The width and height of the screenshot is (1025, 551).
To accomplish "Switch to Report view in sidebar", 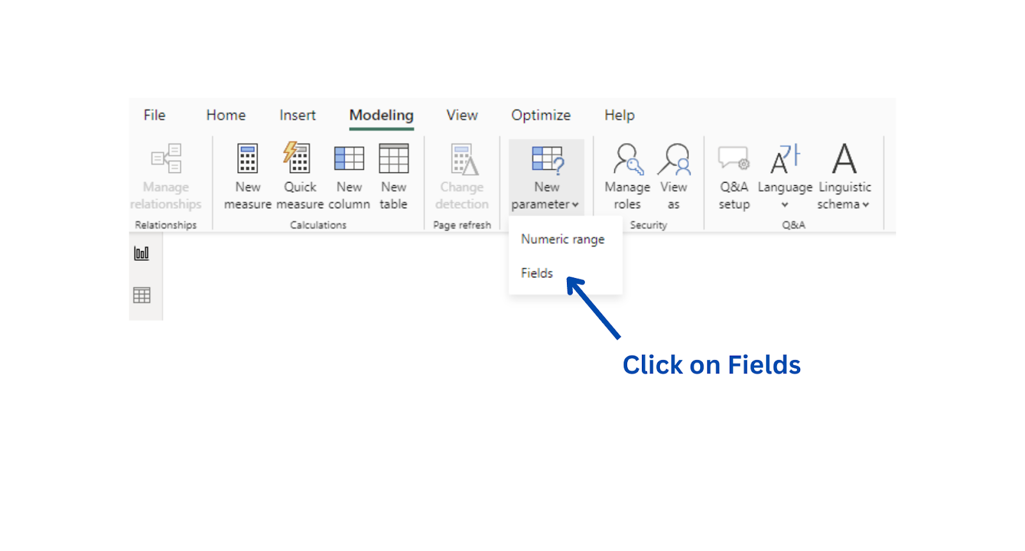I will 142,253.
